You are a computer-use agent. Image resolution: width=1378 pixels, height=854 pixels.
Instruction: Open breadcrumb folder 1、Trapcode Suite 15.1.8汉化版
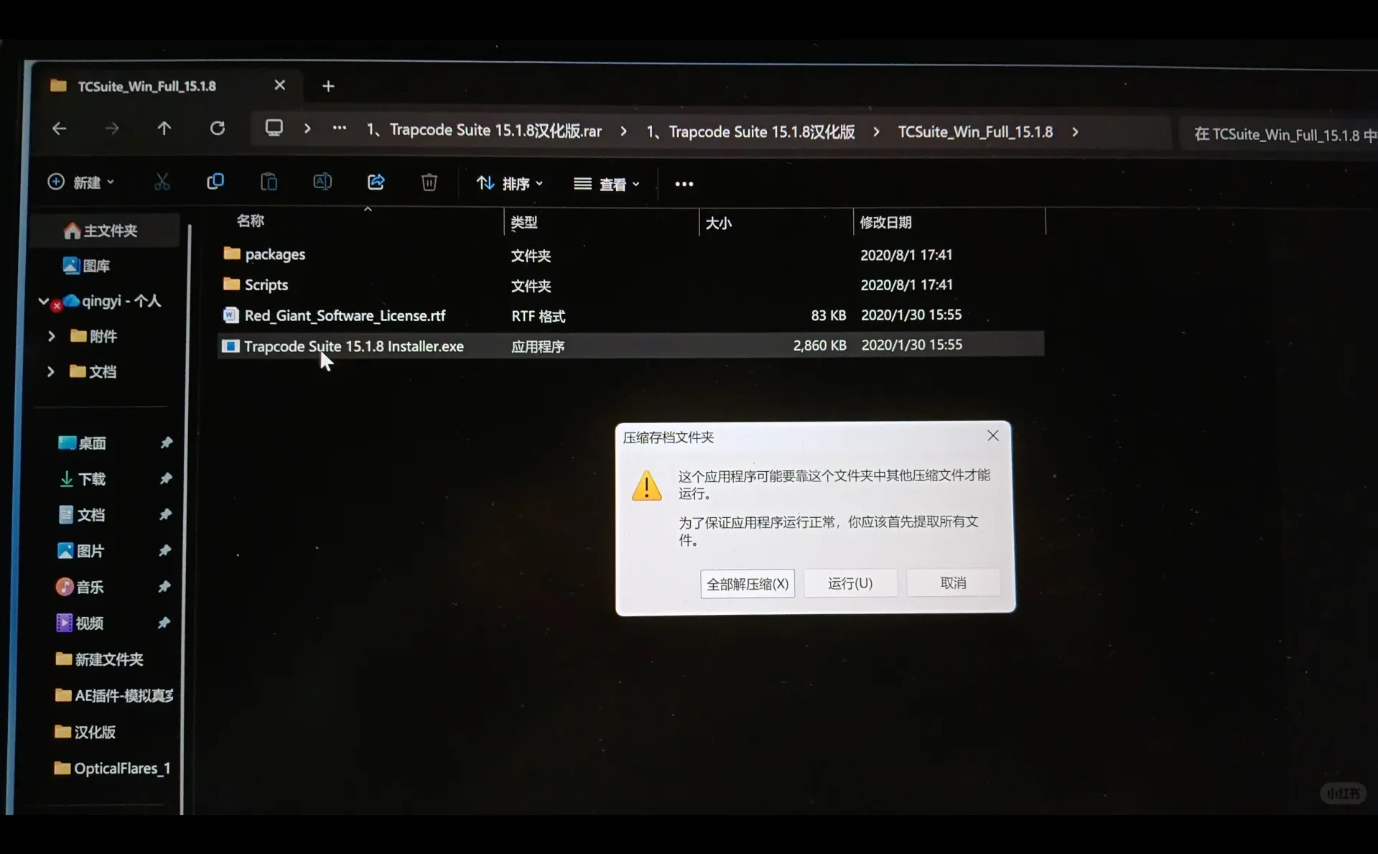point(750,131)
